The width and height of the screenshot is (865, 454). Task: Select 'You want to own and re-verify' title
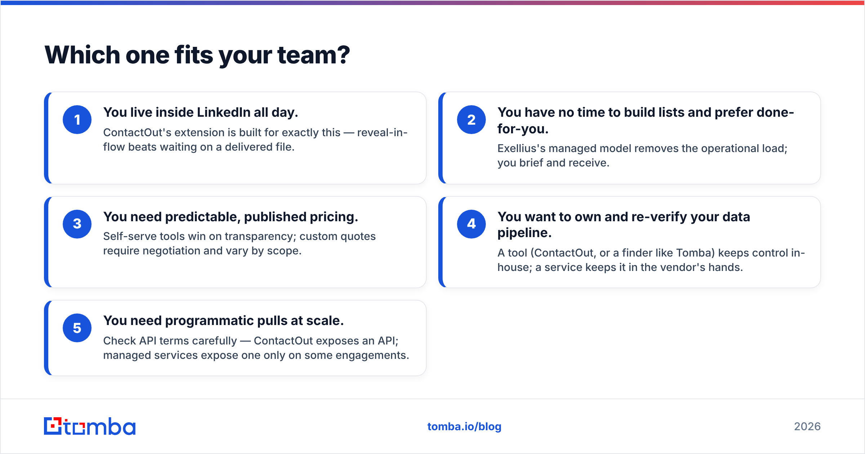pyautogui.click(x=624, y=225)
